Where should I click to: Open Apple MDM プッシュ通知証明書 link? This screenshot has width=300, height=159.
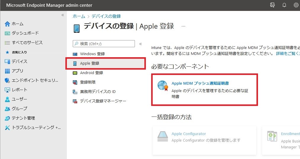[200, 83]
